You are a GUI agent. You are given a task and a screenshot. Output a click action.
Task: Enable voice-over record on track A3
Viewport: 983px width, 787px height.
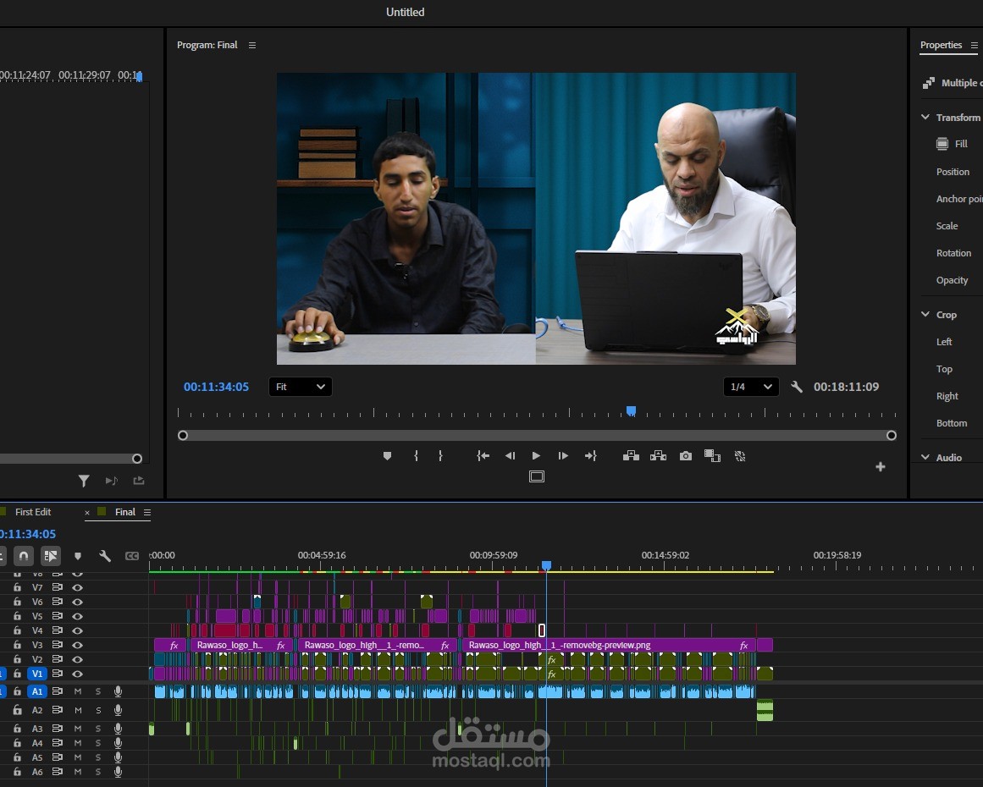tap(118, 729)
